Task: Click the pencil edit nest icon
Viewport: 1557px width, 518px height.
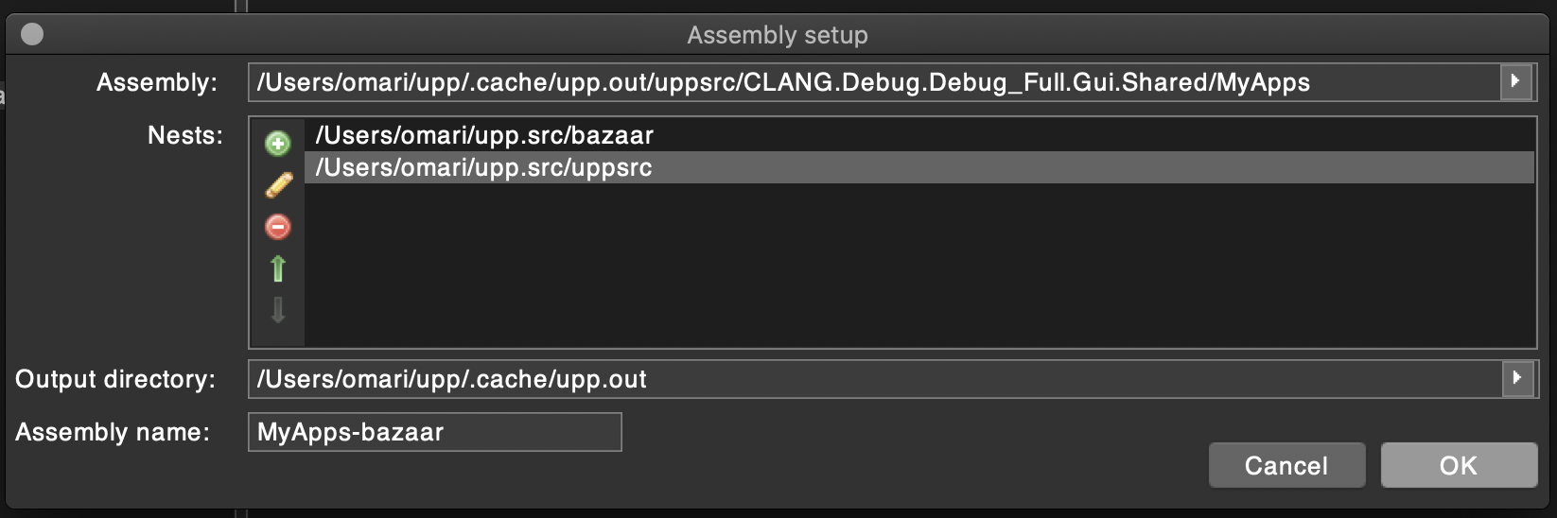Action: tap(278, 185)
